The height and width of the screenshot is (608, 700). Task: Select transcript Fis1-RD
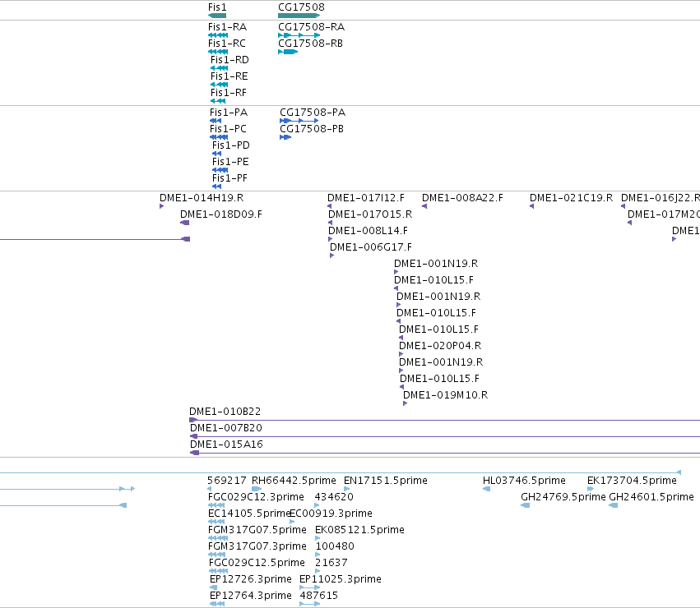coord(229,60)
